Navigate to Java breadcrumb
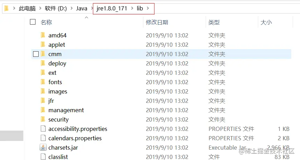Image resolution: width=300 pixels, height=160 pixels. point(82,8)
